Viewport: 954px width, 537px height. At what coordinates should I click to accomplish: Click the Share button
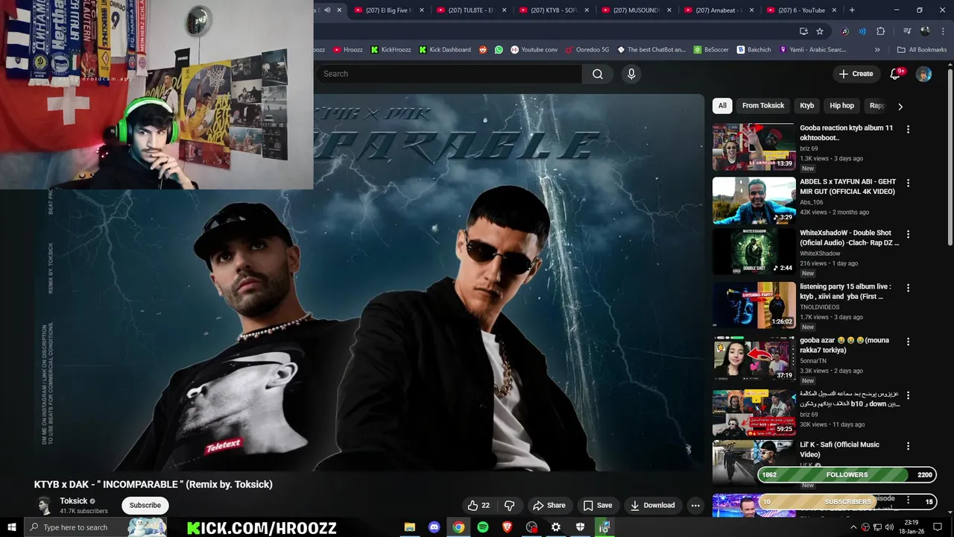[x=549, y=505]
